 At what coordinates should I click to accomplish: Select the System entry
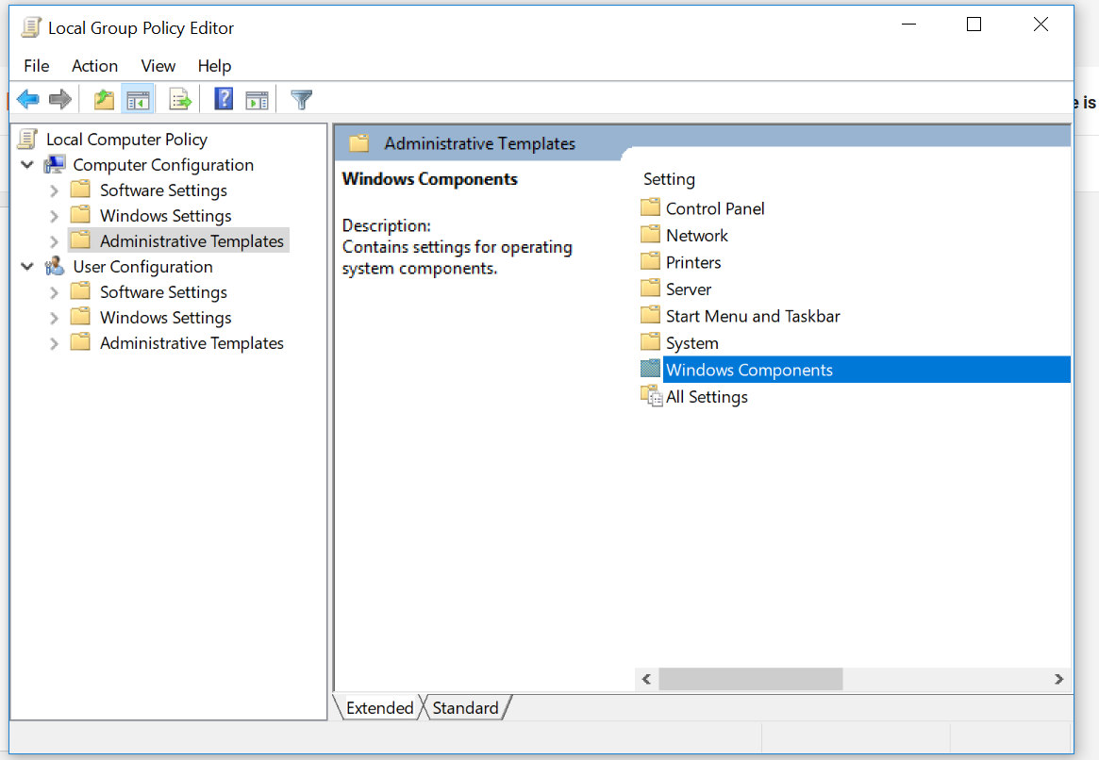click(x=691, y=343)
